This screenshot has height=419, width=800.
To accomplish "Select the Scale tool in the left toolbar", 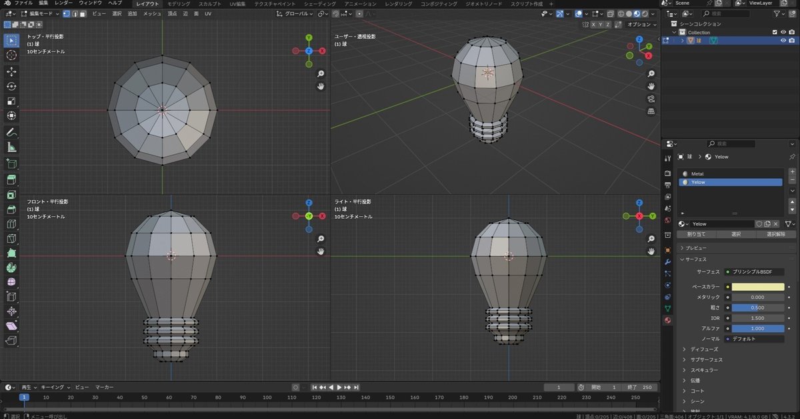I will click(11, 101).
